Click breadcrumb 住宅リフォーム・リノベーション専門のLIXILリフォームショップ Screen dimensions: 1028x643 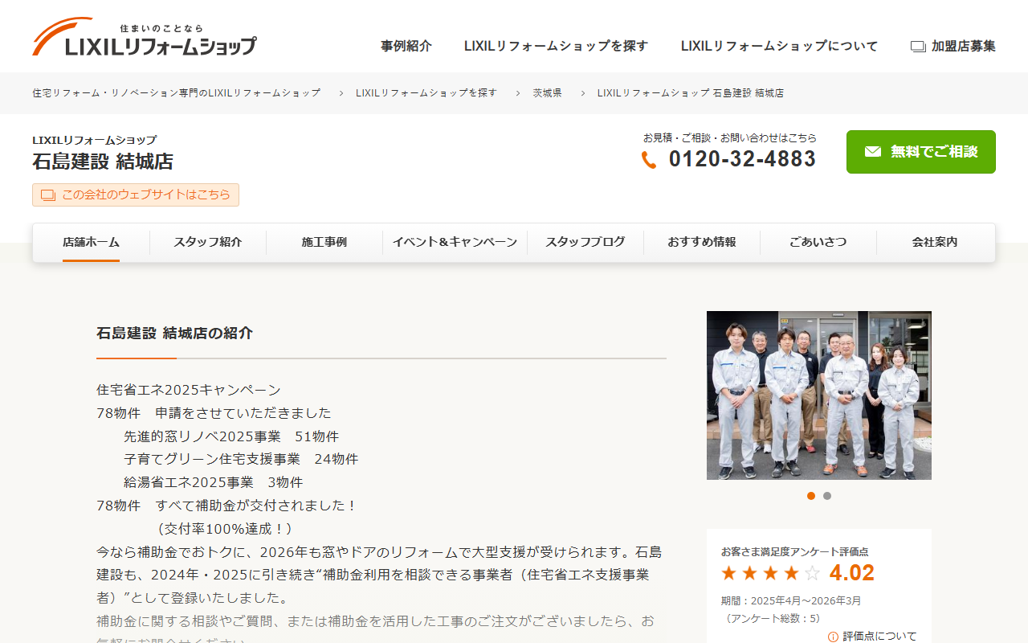pos(177,93)
